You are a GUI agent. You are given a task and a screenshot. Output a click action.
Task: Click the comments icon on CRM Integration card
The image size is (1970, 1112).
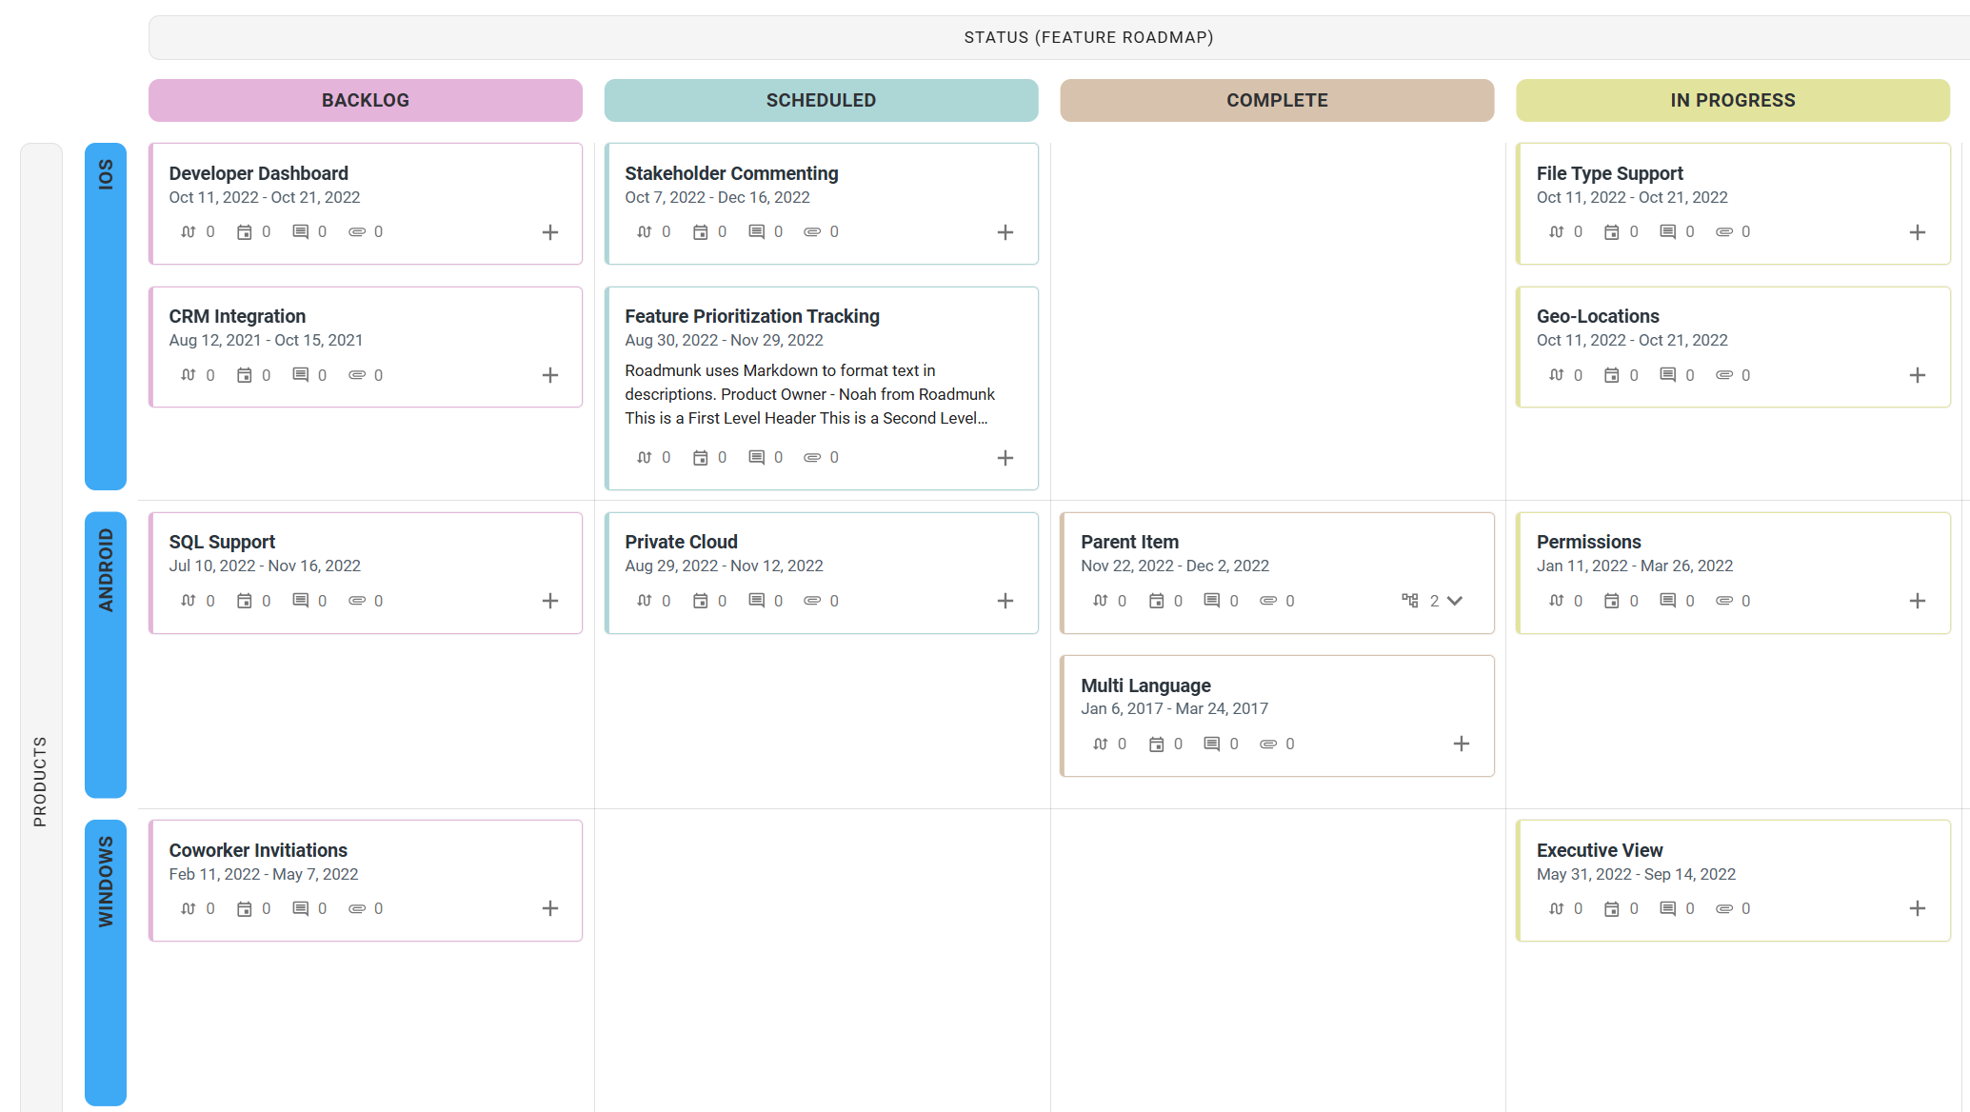tap(301, 375)
